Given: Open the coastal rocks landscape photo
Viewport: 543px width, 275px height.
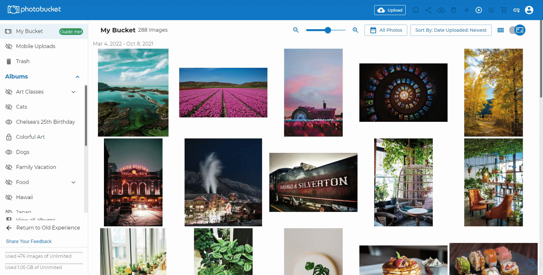Looking at the screenshot, I should 133,93.
